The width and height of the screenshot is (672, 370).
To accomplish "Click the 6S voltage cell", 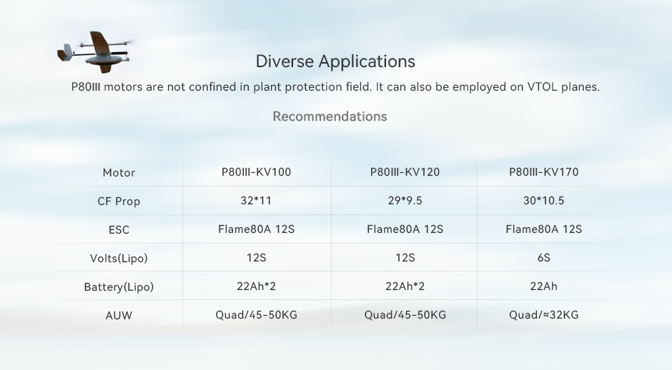I will [543, 258].
